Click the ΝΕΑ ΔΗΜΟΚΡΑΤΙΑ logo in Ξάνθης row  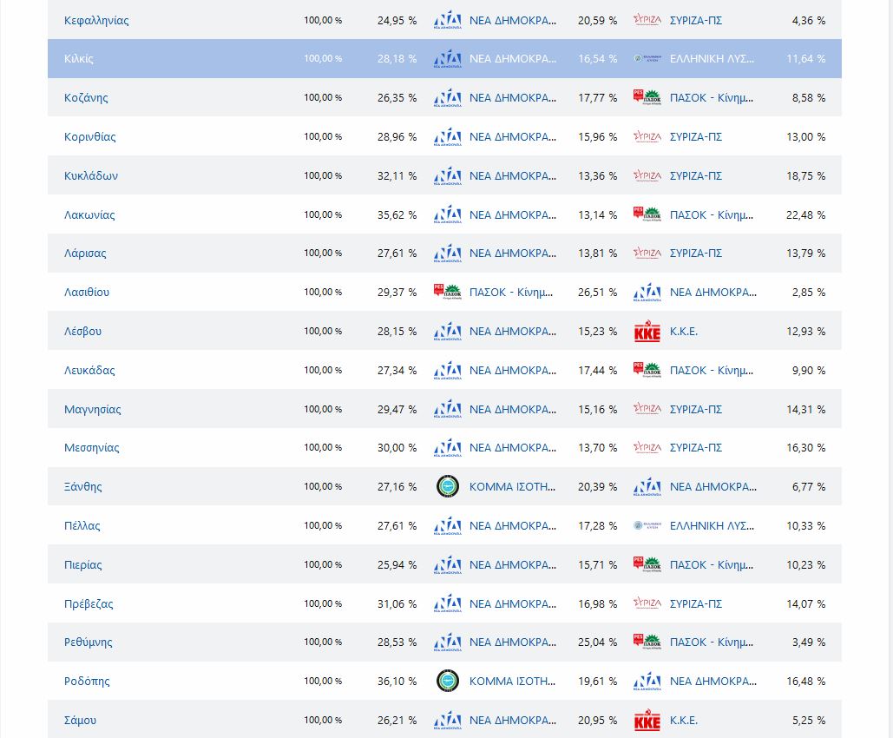[x=647, y=487]
